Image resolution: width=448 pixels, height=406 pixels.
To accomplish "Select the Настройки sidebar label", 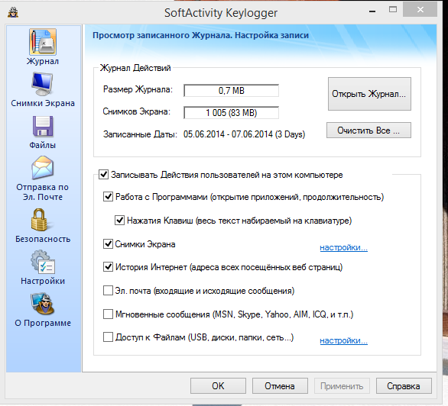I will tap(43, 281).
